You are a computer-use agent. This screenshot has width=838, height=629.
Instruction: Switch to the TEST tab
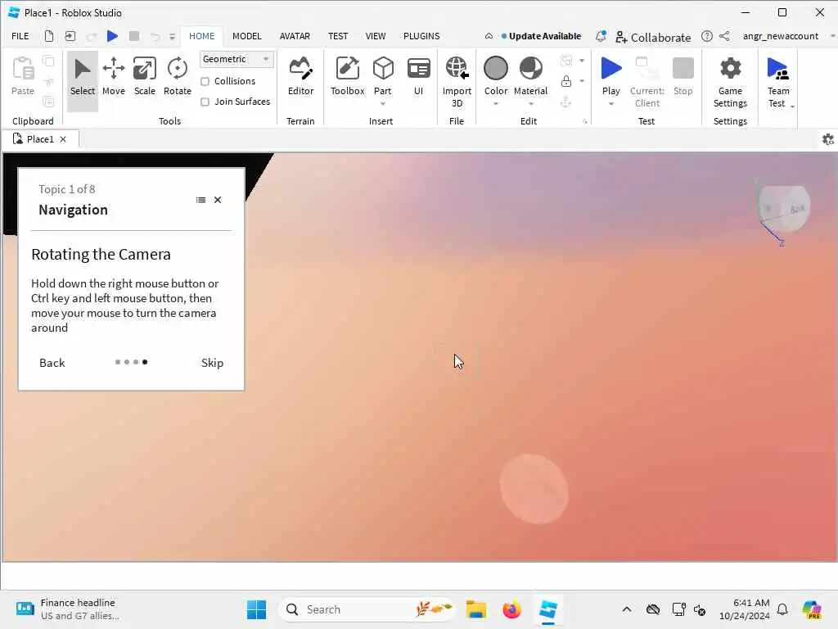[338, 36]
